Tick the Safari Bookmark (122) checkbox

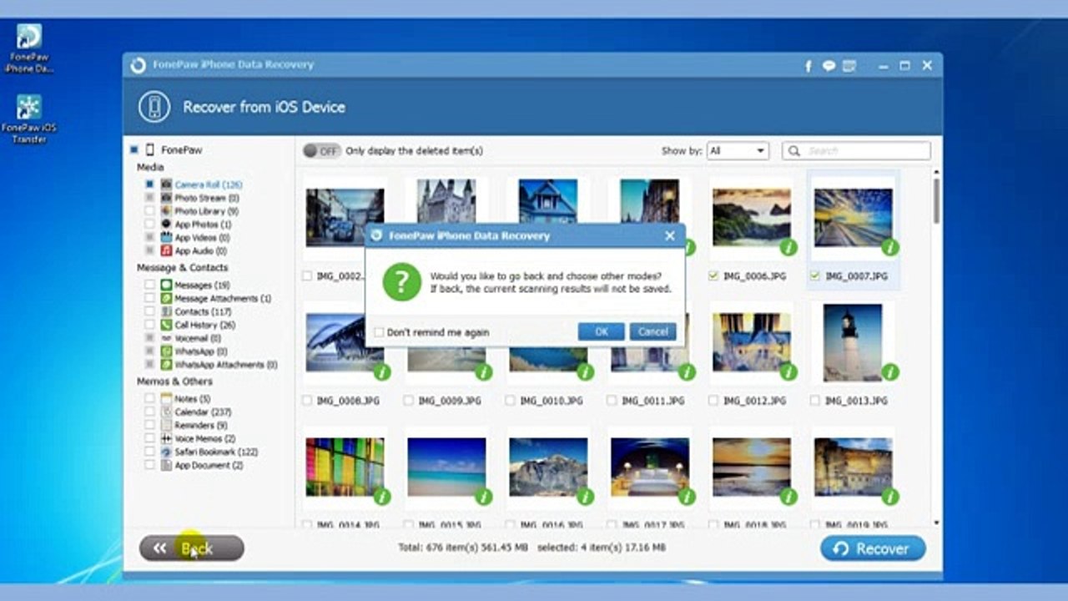pos(149,452)
